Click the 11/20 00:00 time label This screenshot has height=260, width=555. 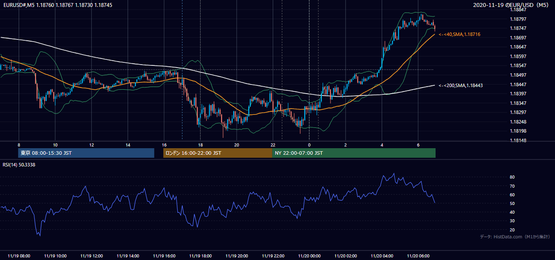click(309, 256)
